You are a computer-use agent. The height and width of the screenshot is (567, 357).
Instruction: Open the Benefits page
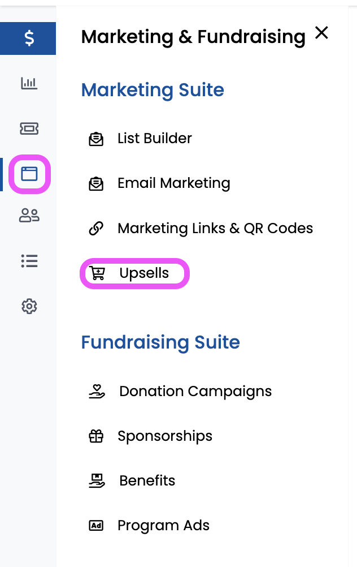(x=147, y=481)
